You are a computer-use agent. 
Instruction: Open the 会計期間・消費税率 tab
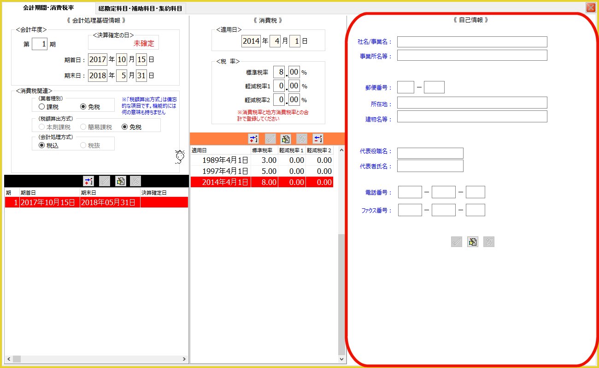(x=48, y=8)
